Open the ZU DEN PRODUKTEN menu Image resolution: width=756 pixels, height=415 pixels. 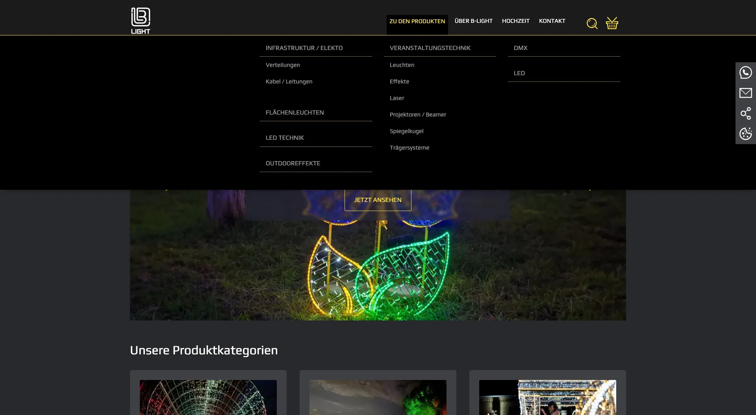click(417, 21)
